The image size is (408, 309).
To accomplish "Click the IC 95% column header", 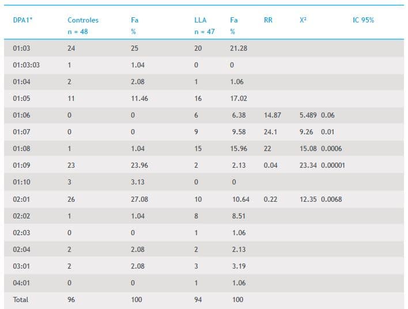I will tap(363, 20).
